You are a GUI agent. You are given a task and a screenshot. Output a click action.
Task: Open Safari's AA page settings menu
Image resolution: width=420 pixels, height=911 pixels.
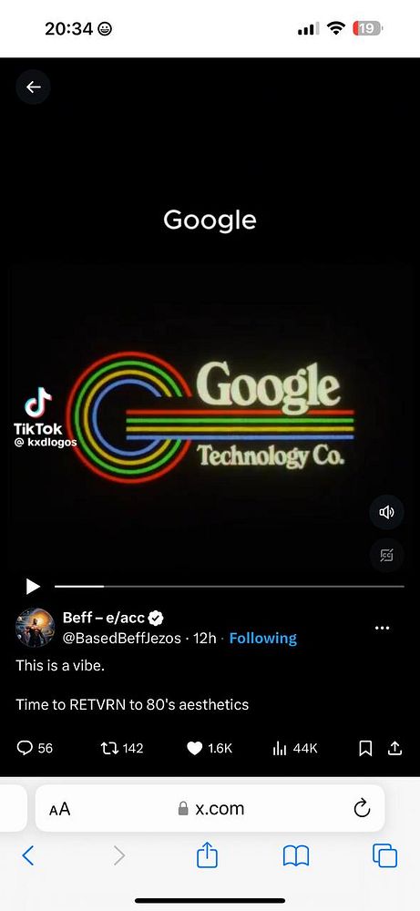[x=59, y=809]
